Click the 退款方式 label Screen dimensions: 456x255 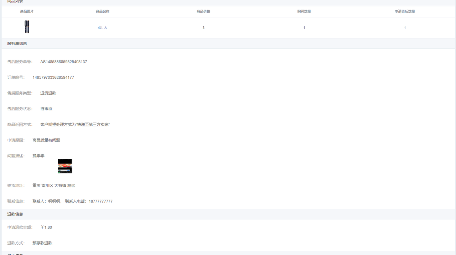tap(16, 243)
